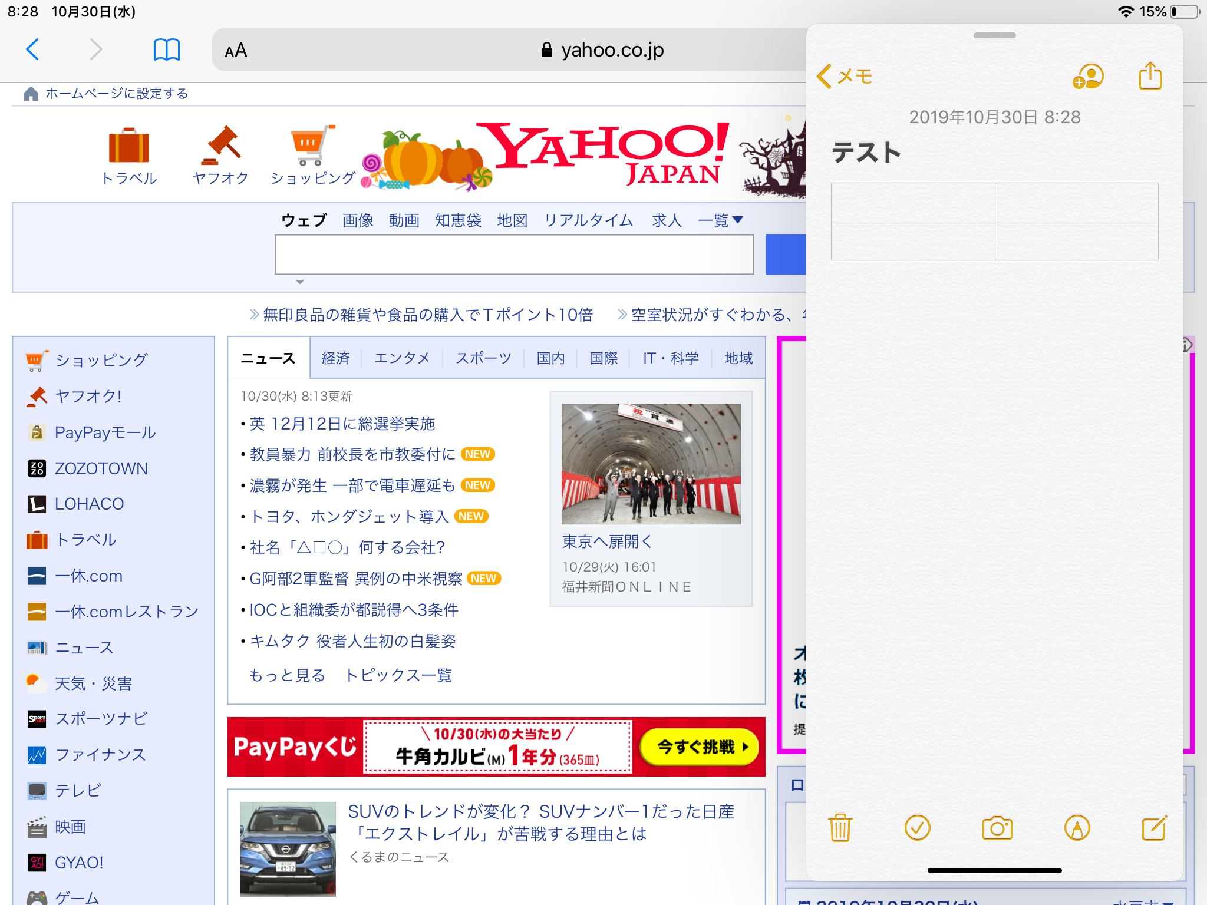
Task: Tap the Safari forward arrow
Action: tap(95, 49)
